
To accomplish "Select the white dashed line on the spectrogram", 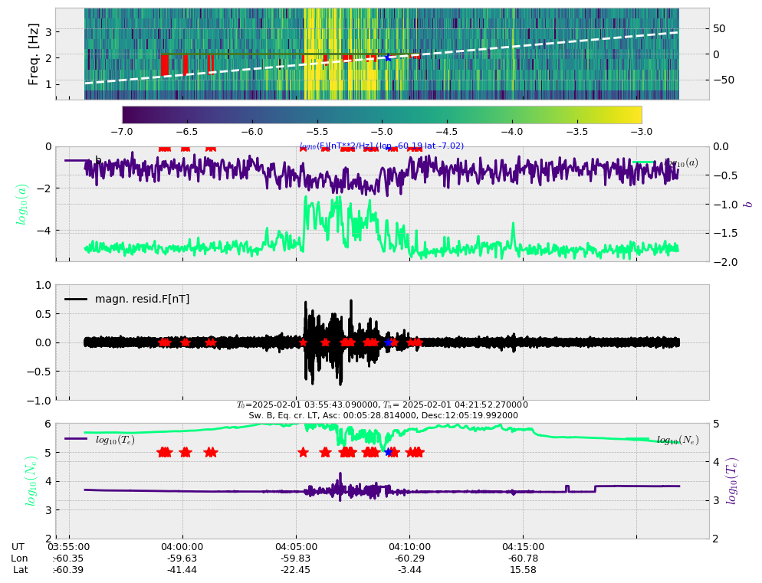I will (382, 57).
